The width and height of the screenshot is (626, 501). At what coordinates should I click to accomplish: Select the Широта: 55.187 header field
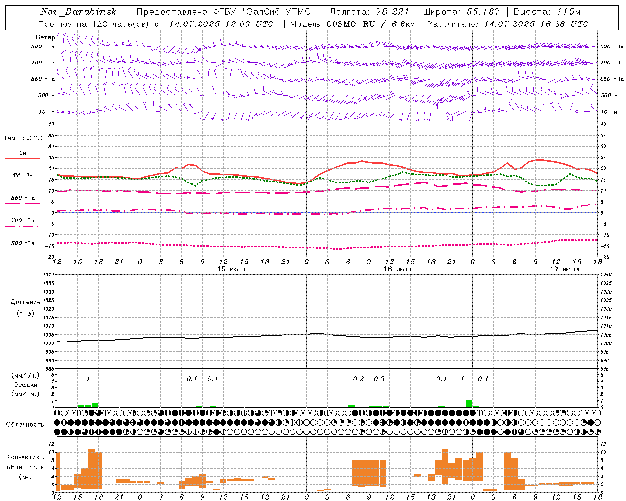coord(462,12)
